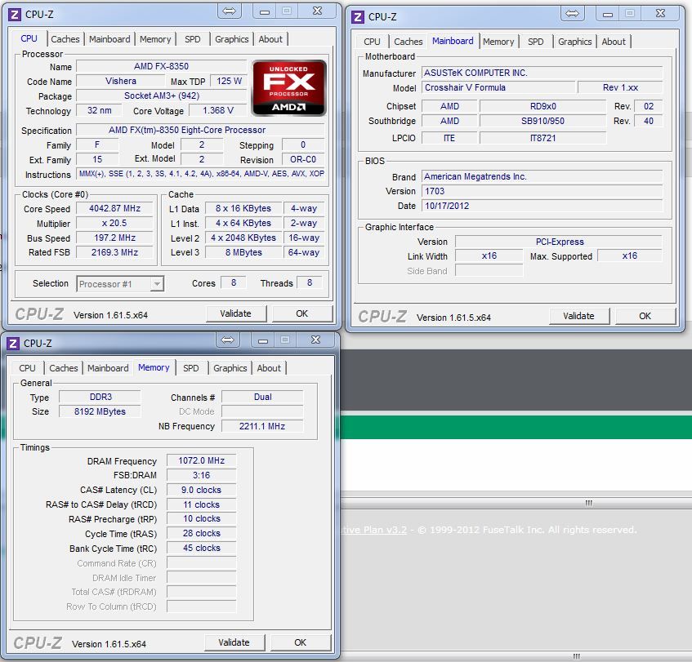Switch to Memory tab in the CPU window

coord(155,39)
